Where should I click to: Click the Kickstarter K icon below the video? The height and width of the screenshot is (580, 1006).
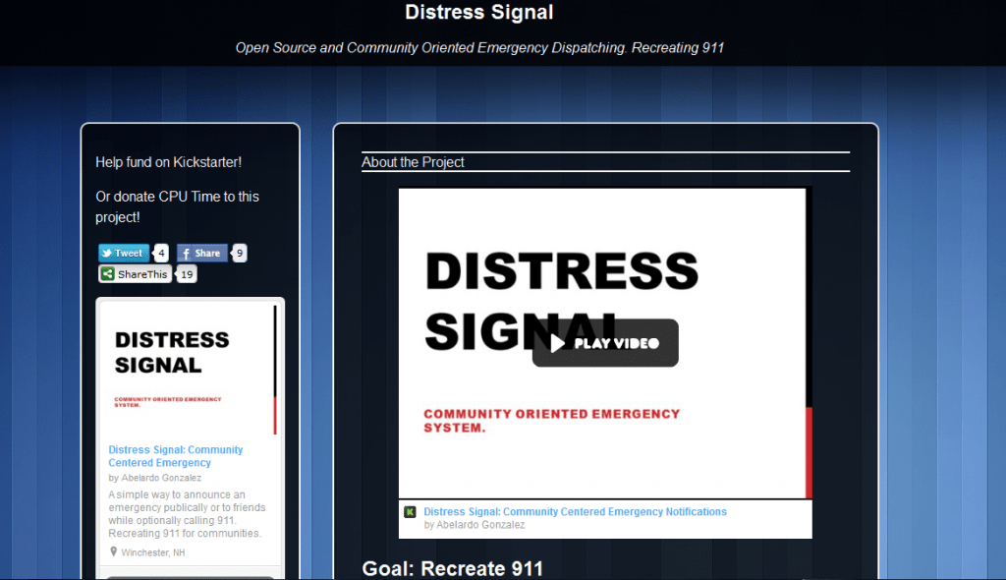411,511
